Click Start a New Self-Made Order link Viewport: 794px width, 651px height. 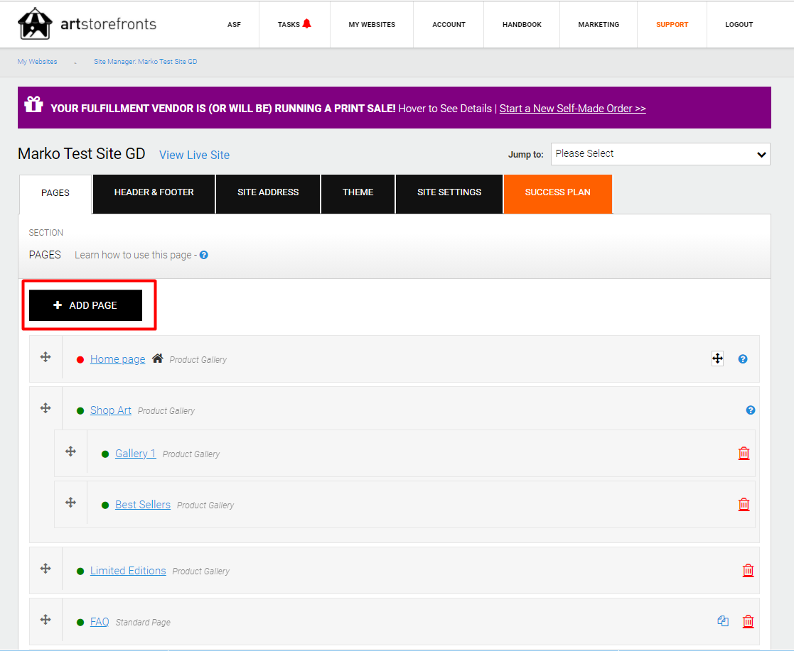pos(572,109)
